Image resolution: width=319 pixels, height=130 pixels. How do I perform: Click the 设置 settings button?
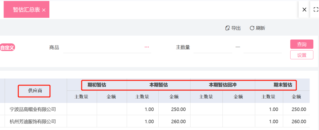302,55
